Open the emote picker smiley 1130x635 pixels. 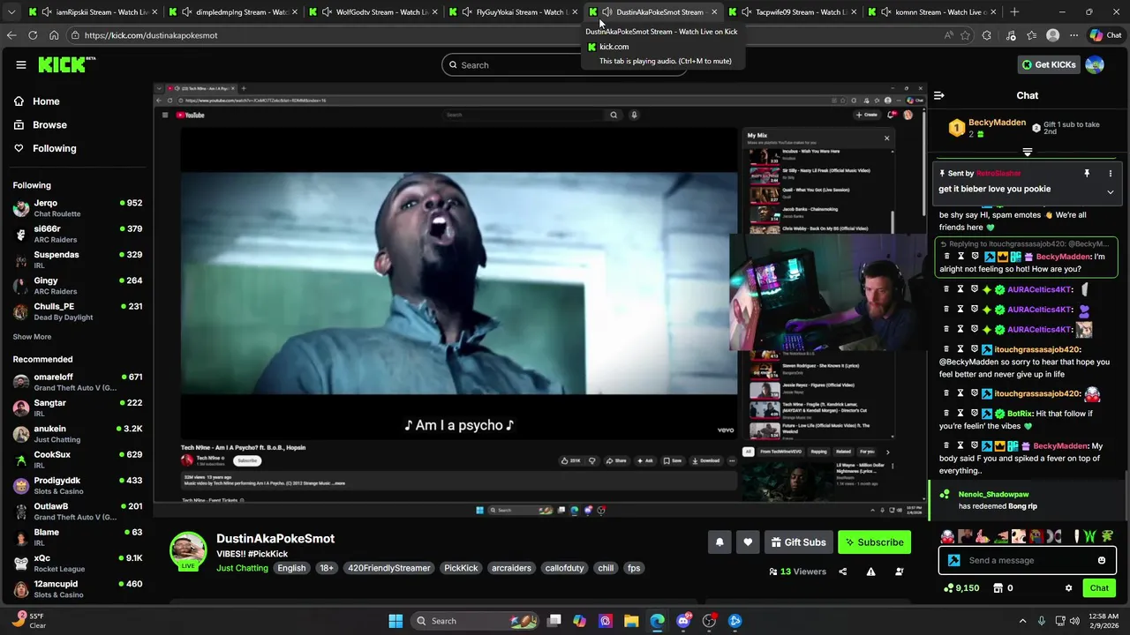pyautogui.click(x=1102, y=560)
